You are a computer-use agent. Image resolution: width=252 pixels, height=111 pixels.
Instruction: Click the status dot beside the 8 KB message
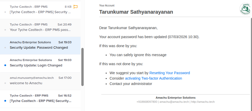[x=5, y=12]
